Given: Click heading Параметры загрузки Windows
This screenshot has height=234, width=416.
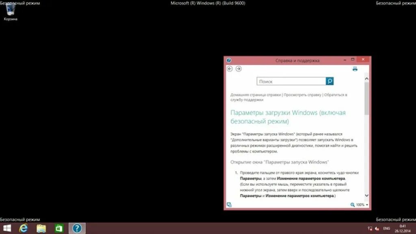Looking at the screenshot, I should 288,117.
